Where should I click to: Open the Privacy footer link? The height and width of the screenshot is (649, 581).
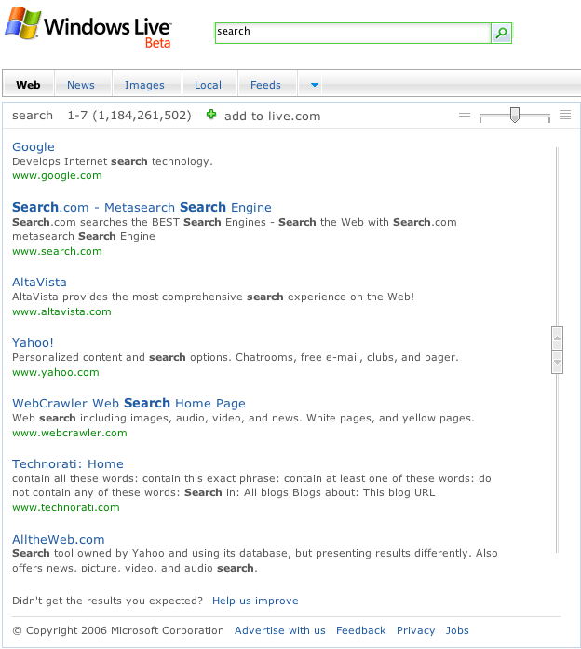(415, 630)
